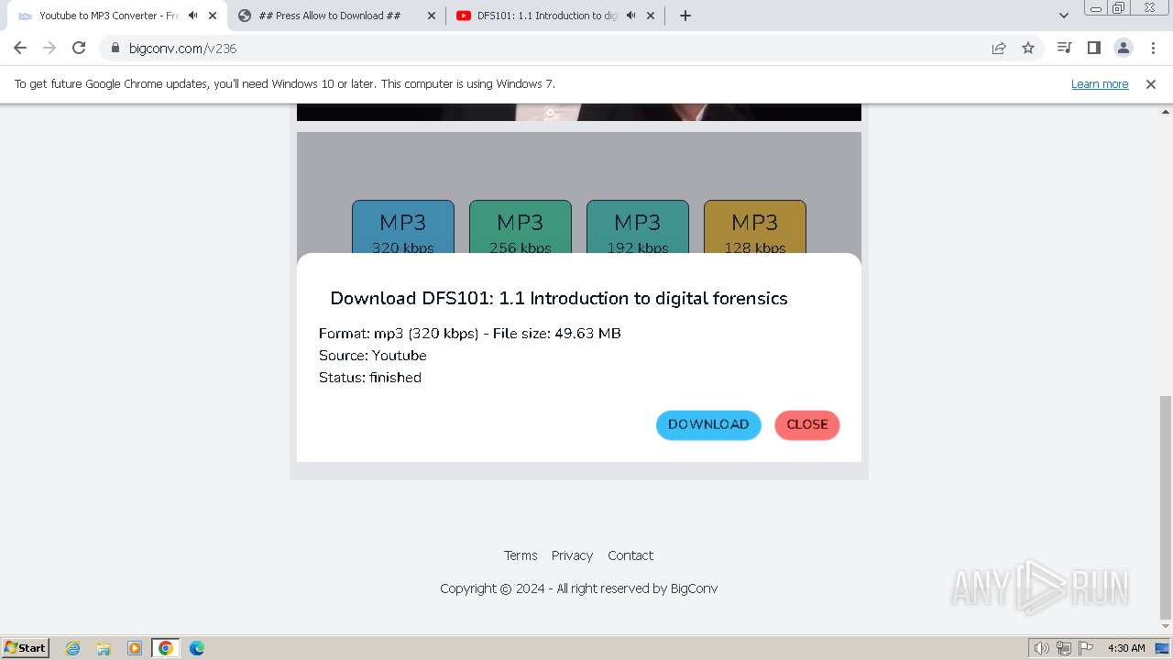Share this page via the share icon

[x=999, y=48]
